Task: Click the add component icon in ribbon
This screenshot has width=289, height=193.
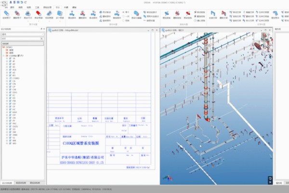Action: click(x=71, y=15)
